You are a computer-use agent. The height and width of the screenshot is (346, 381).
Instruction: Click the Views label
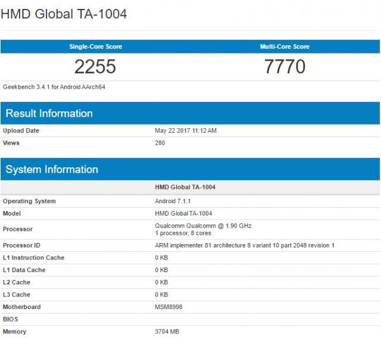pos(11,143)
